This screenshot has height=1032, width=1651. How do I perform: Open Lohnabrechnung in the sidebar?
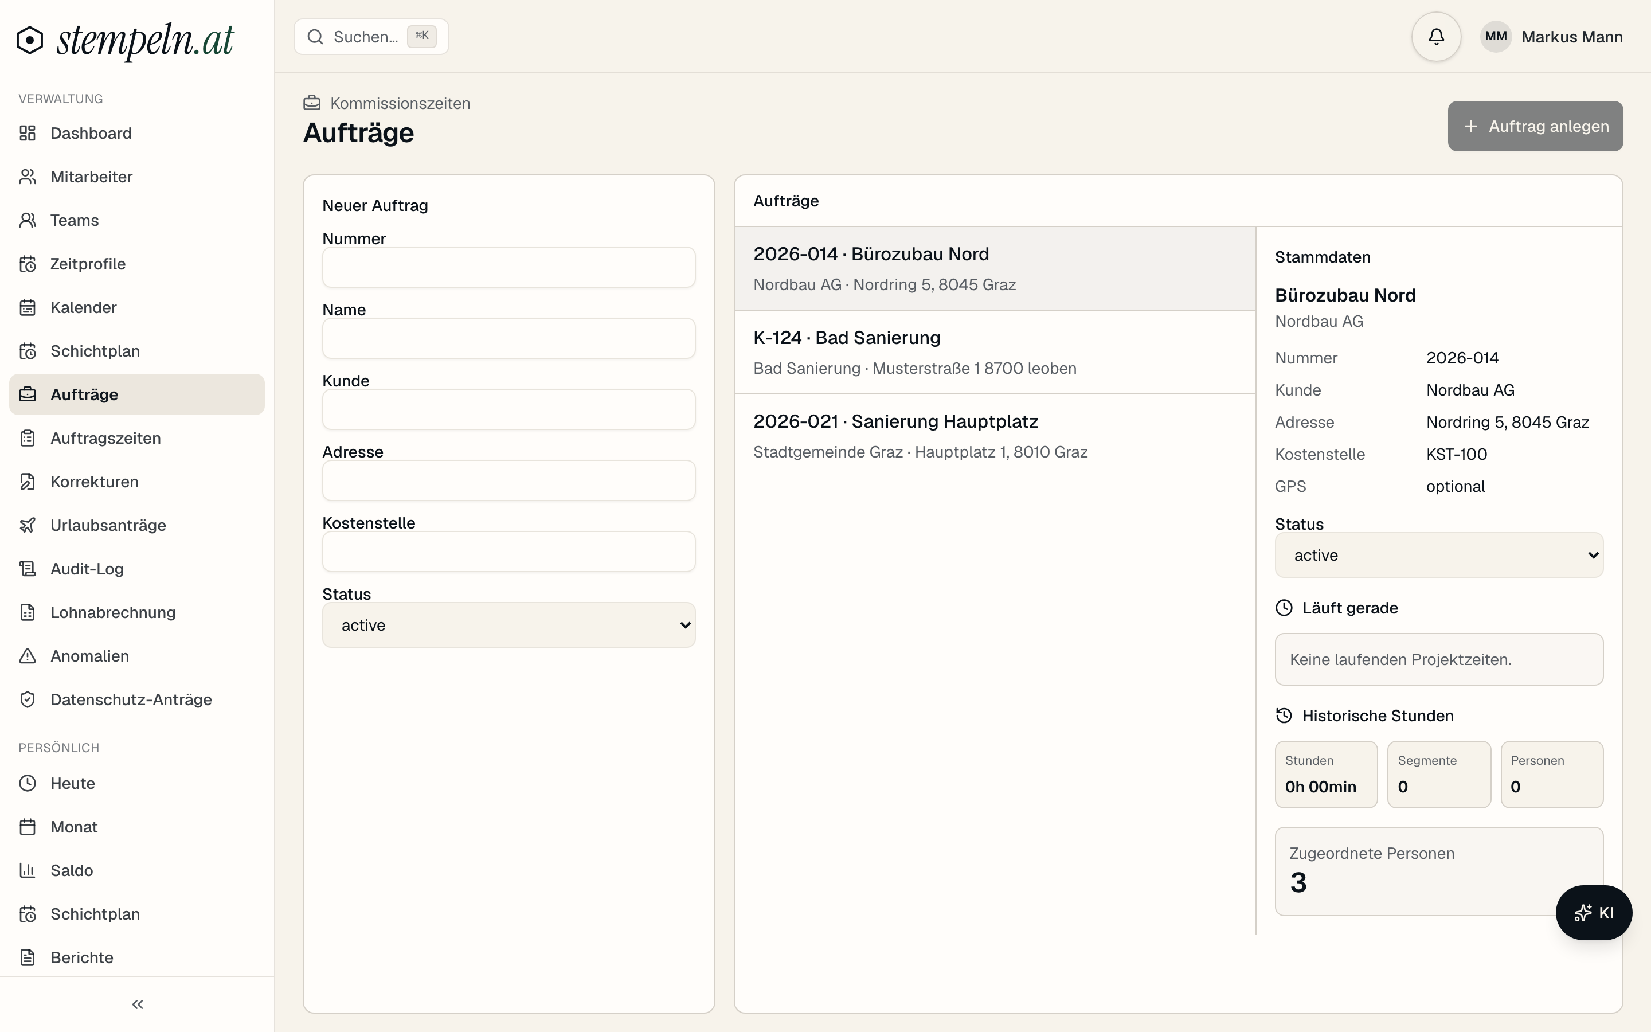coord(137,612)
